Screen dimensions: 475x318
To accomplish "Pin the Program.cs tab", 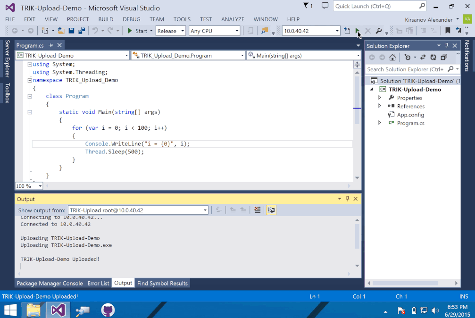I will (x=50, y=45).
